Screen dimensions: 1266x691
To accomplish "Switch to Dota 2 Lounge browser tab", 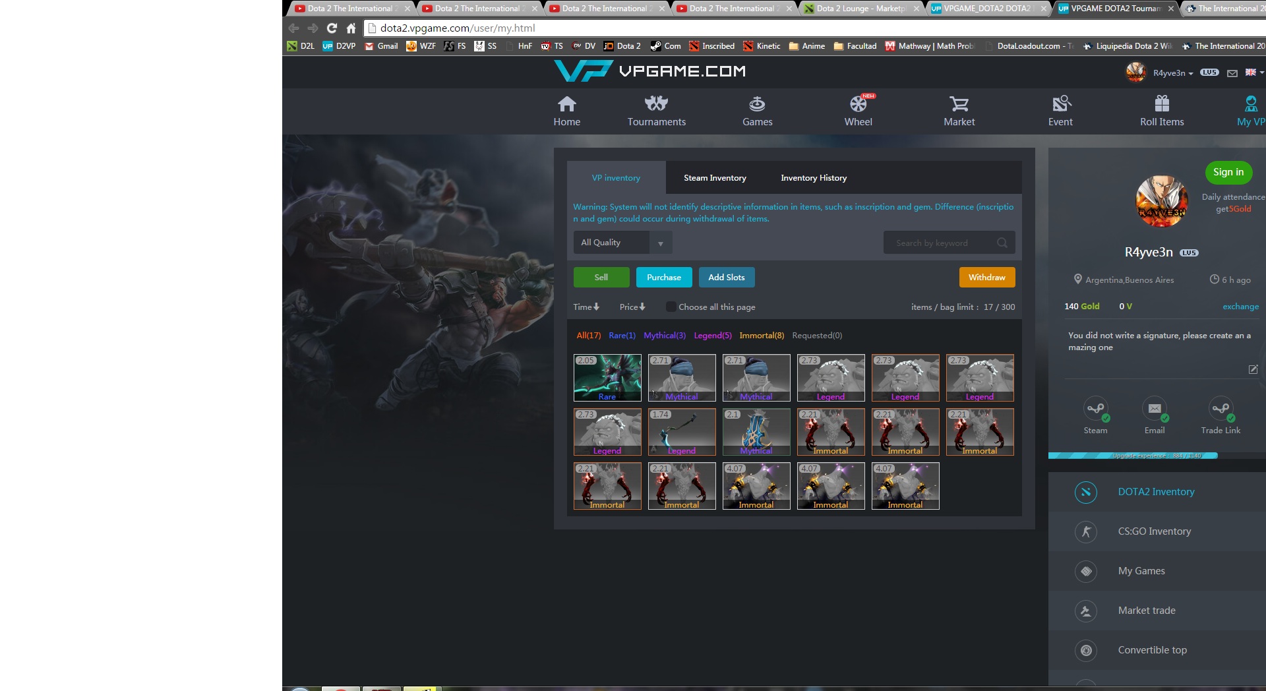I will pos(860,9).
